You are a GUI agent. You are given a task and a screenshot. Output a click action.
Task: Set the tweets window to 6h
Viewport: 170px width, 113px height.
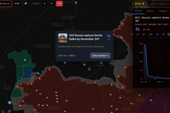click(52, 4)
